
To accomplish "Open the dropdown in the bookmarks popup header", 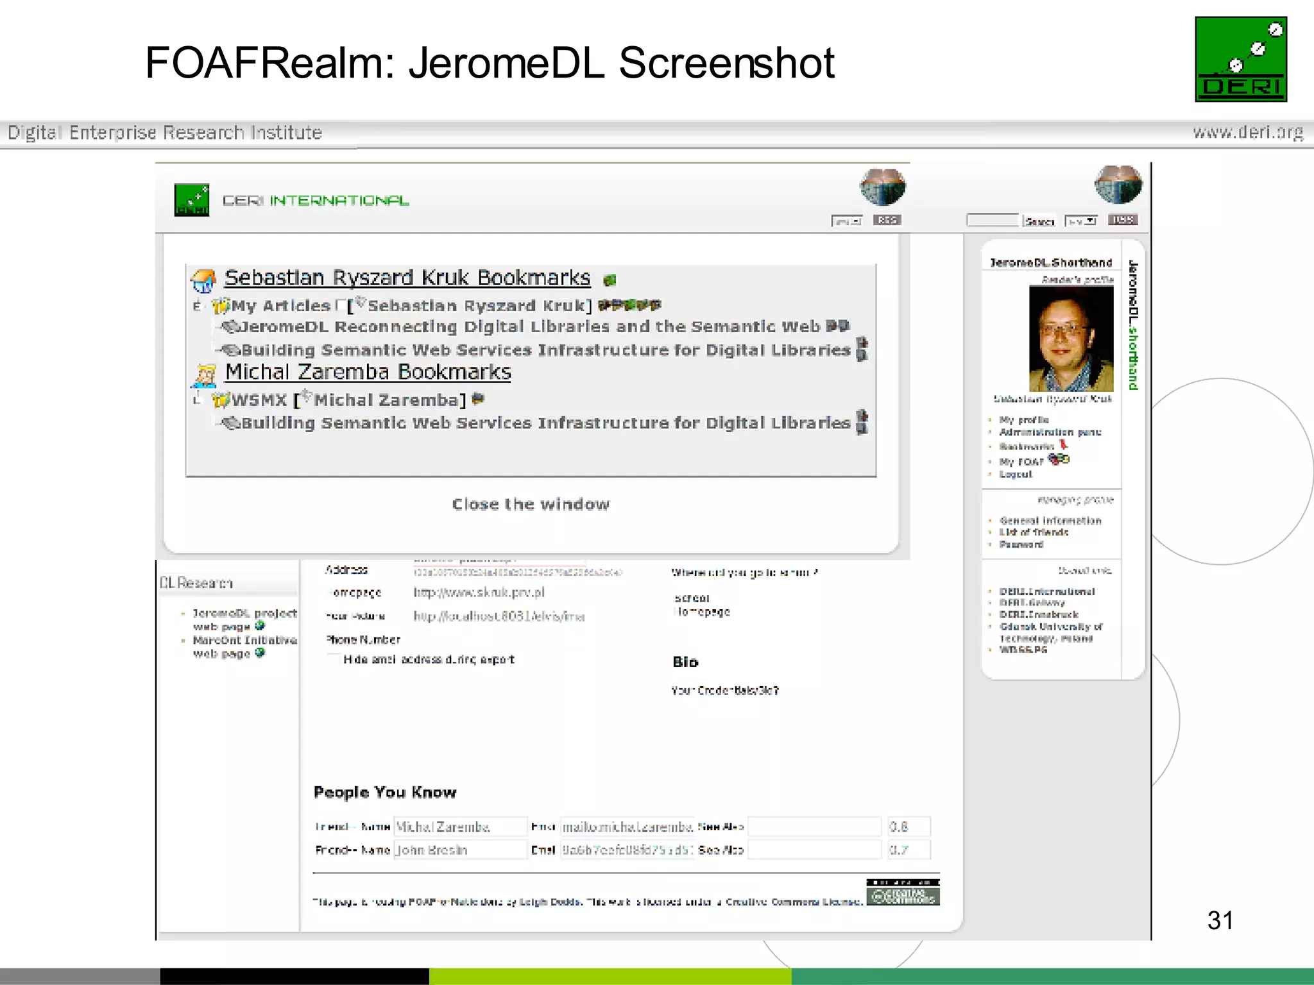I will 847,221.
